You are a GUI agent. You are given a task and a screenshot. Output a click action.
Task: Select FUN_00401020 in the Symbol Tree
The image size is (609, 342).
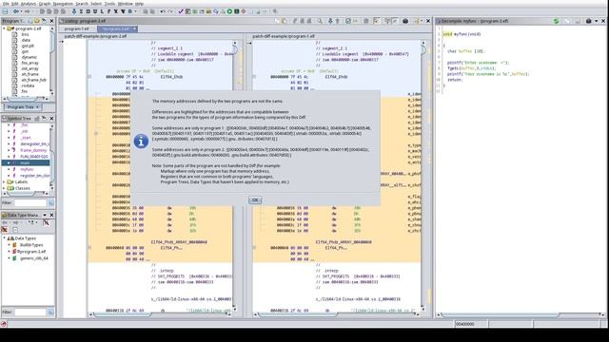point(34,156)
